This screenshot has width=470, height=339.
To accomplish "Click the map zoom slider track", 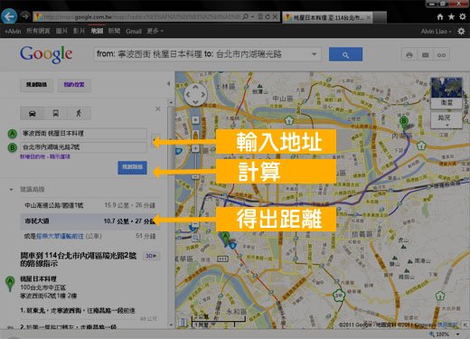I will pyautogui.click(x=195, y=187).
